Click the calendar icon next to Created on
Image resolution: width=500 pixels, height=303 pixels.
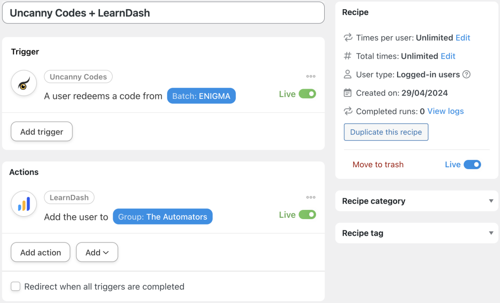click(348, 93)
